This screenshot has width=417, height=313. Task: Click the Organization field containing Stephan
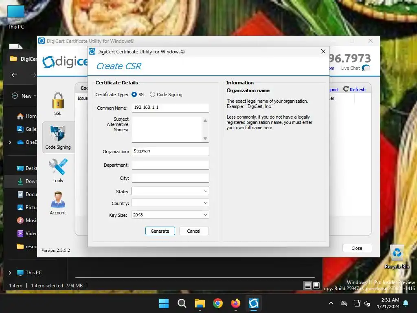170,151
